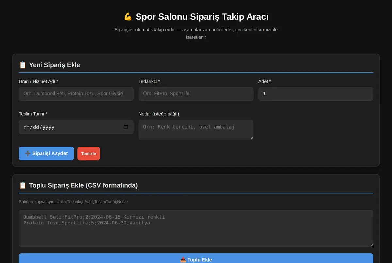Viewport: 392px width, 263px height.
Task: Click the "Spor Salonu Sipariş Takip Aracı" title
Action: [x=196, y=17]
